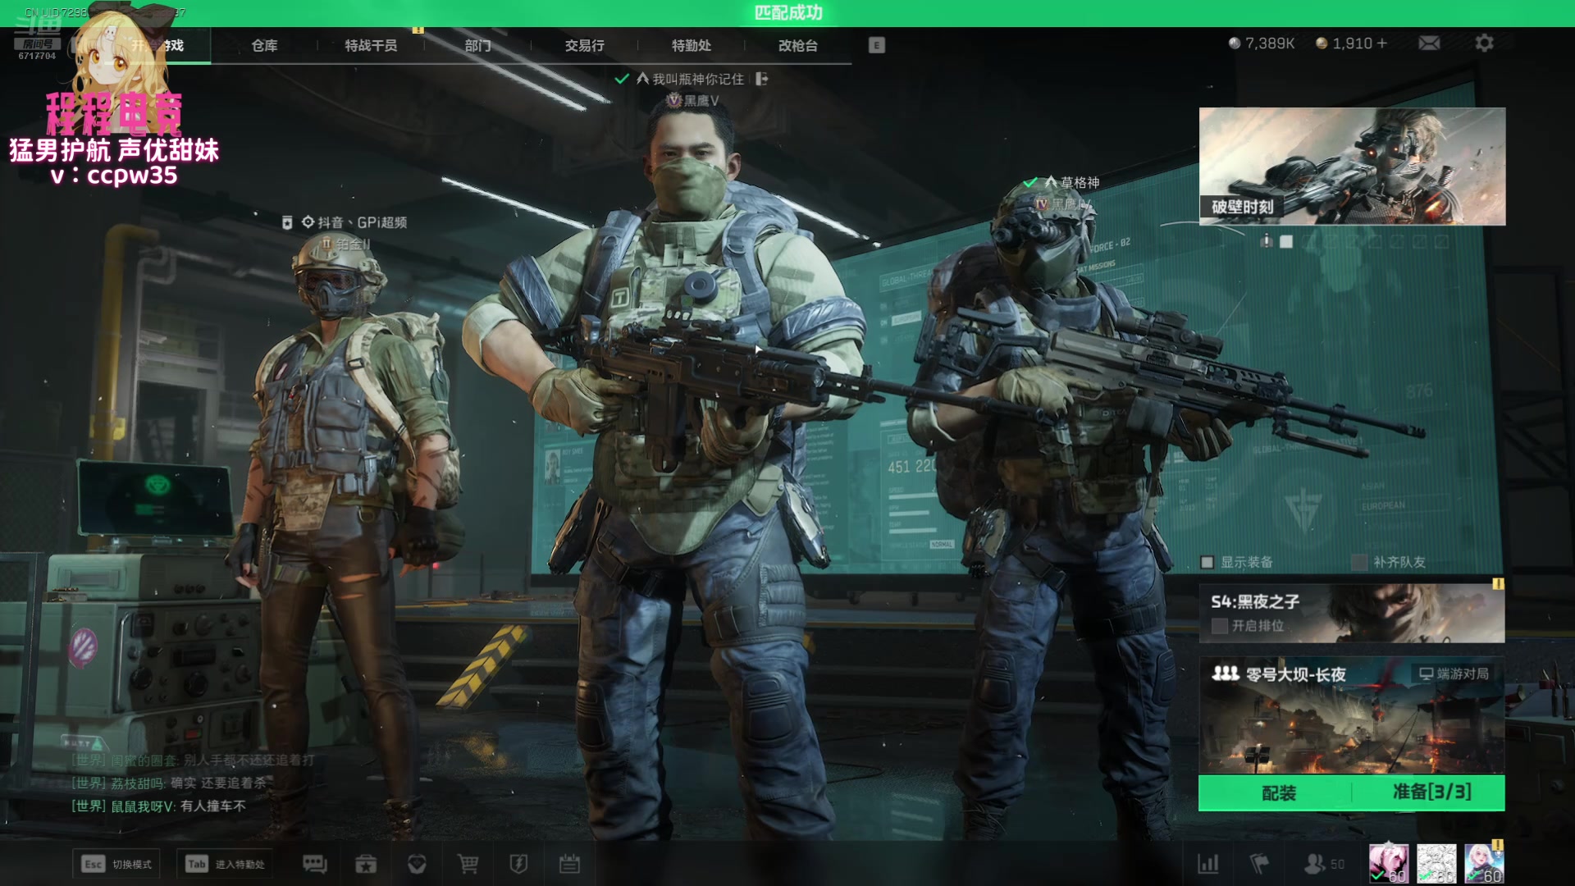Click the flags icon in bottom bar
1575x886 pixels.
point(1259,864)
